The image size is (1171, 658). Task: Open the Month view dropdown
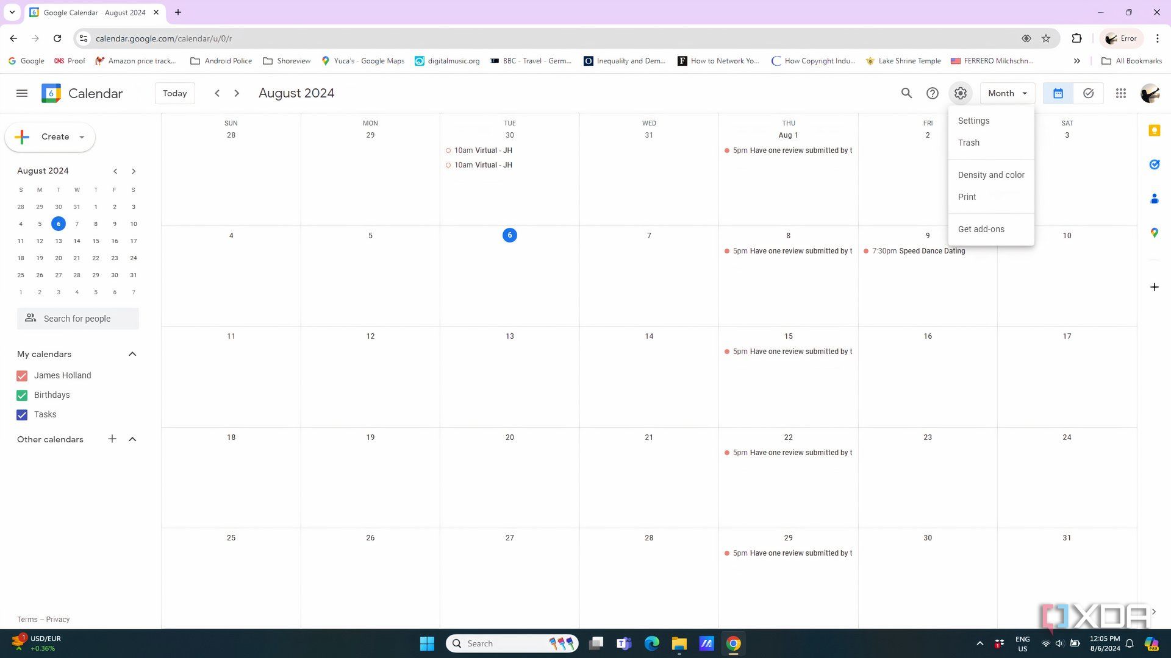tap(1007, 93)
